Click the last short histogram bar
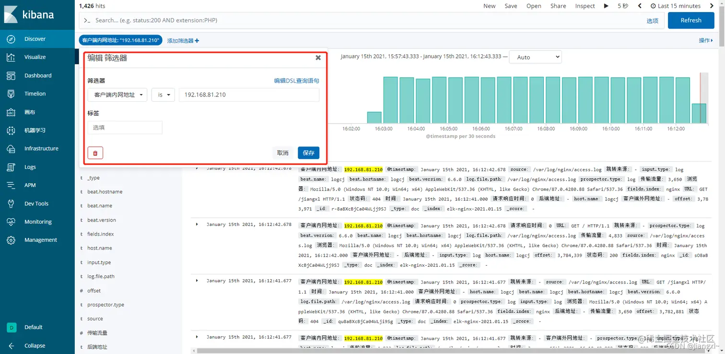The width and height of the screenshot is (725, 354). (699, 113)
